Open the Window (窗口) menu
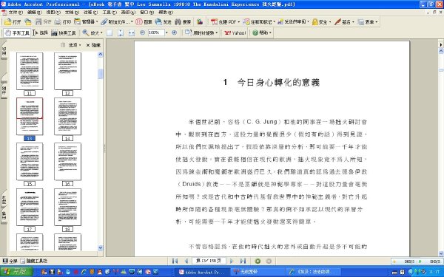Viewport: 444px width, 277px height. (x=147, y=13)
